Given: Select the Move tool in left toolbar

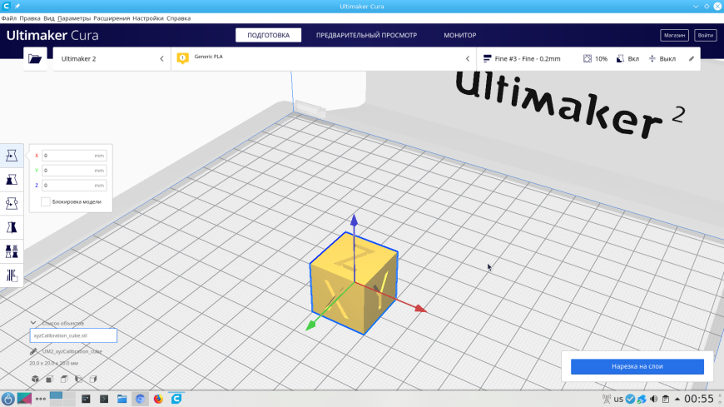Looking at the screenshot, I should pos(12,156).
